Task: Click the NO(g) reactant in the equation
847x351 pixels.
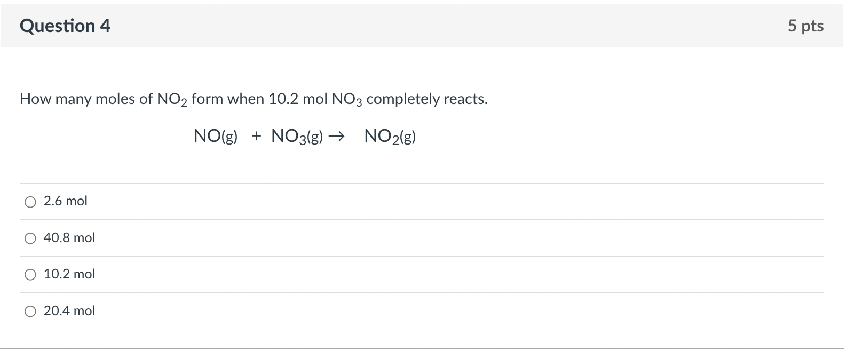Action: coord(215,137)
